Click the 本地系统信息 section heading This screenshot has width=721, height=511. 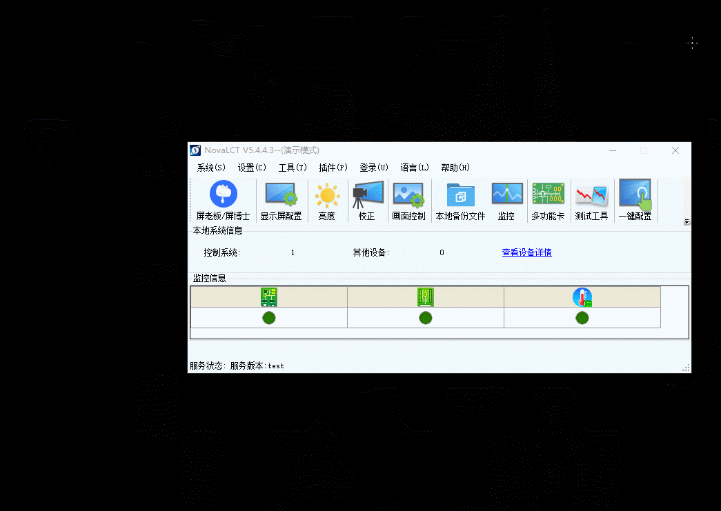point(217,231)
